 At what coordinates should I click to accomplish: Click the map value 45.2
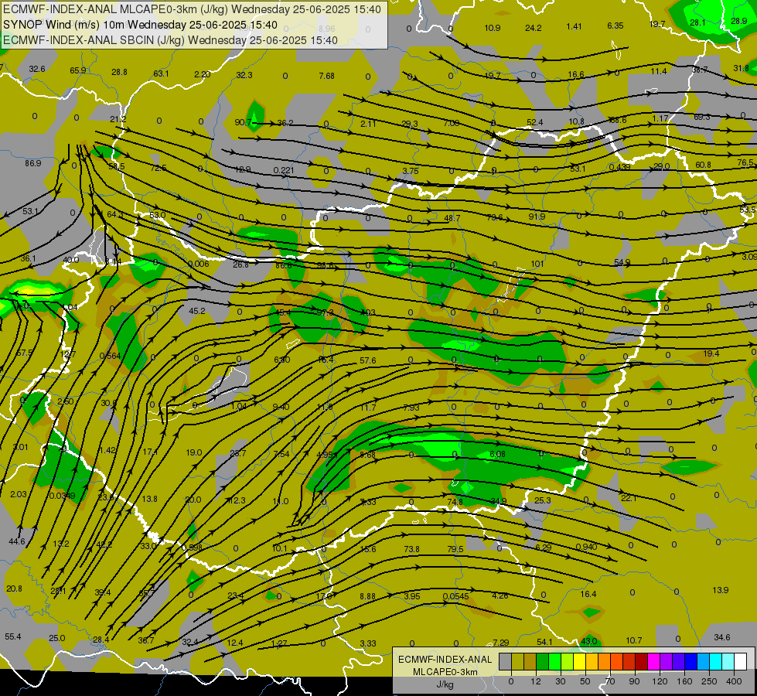point(197,311)
